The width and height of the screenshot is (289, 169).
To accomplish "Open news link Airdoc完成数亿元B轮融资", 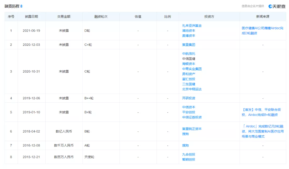I will point(263,131).
